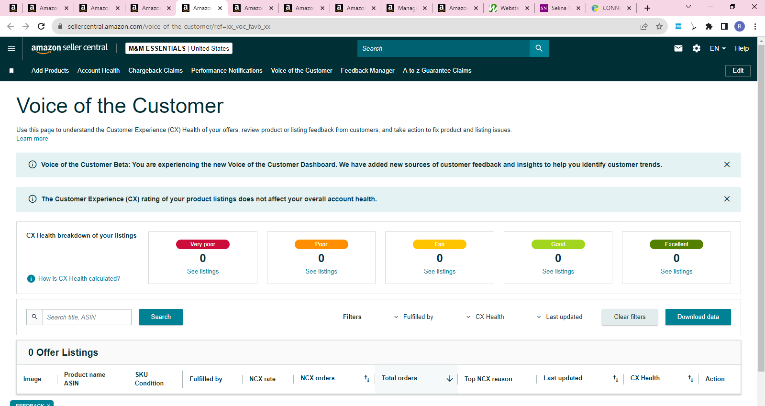Open the messages envelope icon

(x=678, y=48)
